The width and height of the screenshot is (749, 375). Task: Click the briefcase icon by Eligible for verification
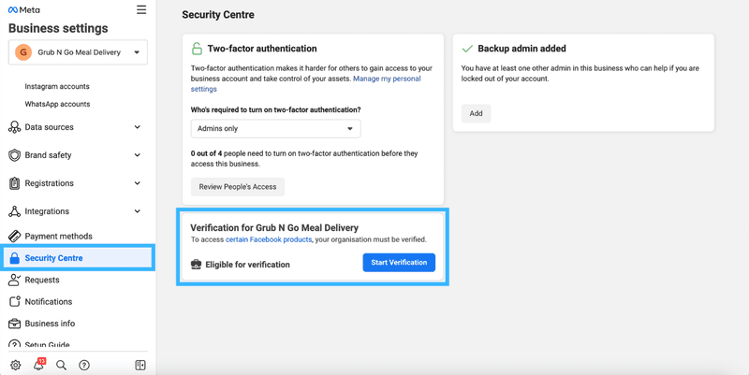click(x=196, y=265)
